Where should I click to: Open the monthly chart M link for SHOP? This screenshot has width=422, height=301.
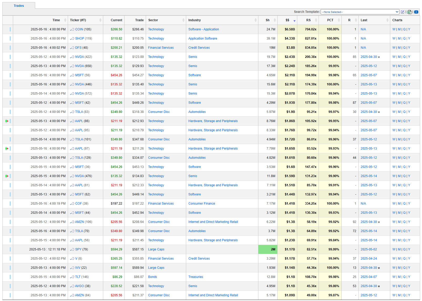399,39
